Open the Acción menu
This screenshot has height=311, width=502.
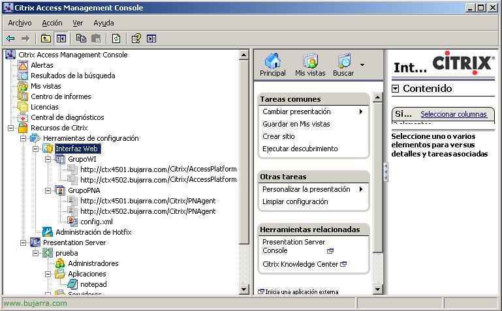coord(52,23)
